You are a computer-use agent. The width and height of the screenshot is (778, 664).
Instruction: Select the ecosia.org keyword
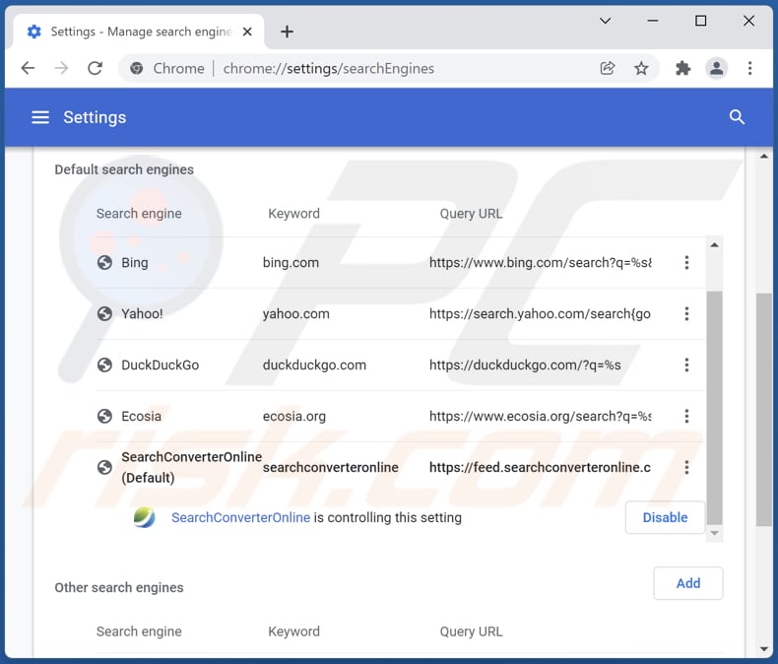[294, 416]
